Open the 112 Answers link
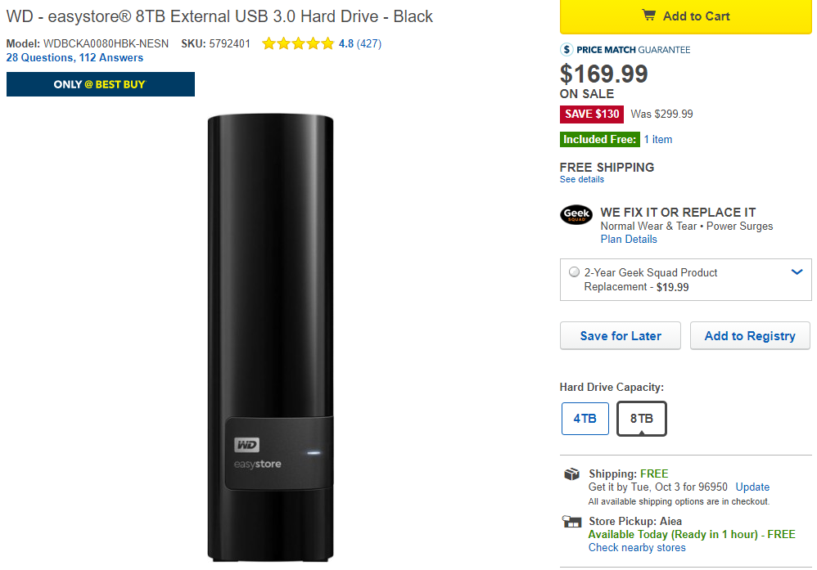The image size is (817, 570). pos(111,58)
